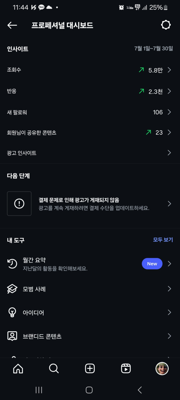Expand the 반응 row chevron
Screen dimensions: 180x400
pos(169,91)
